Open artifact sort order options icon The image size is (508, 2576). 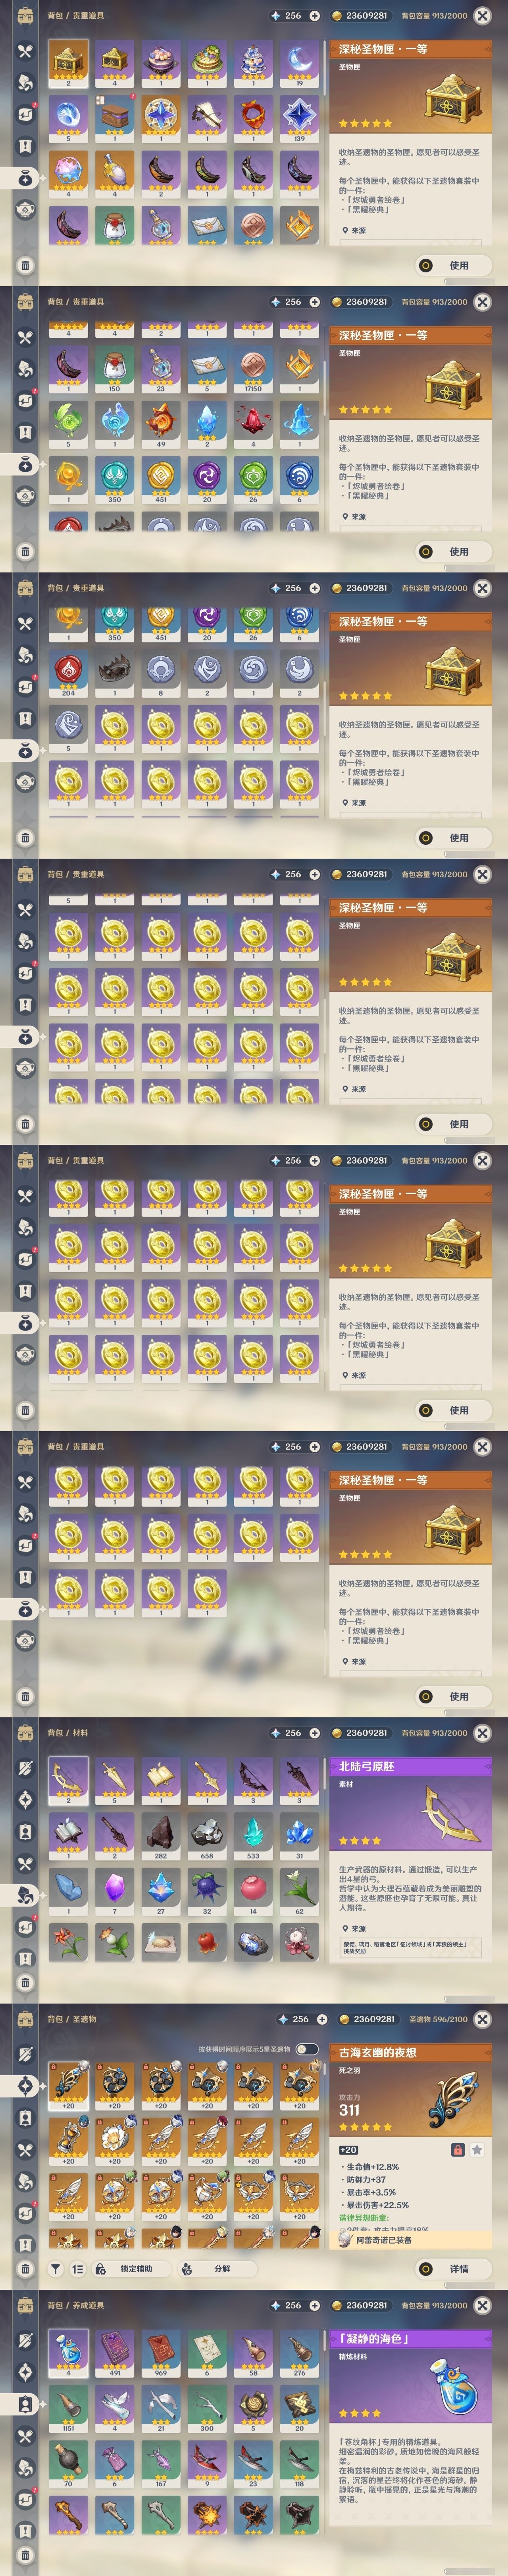point(78,2269)
